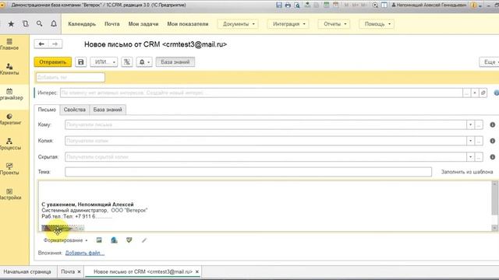Open the Процессы section in the sidebar
Viewport: 499px width, 280px height.
pos(9,144)
